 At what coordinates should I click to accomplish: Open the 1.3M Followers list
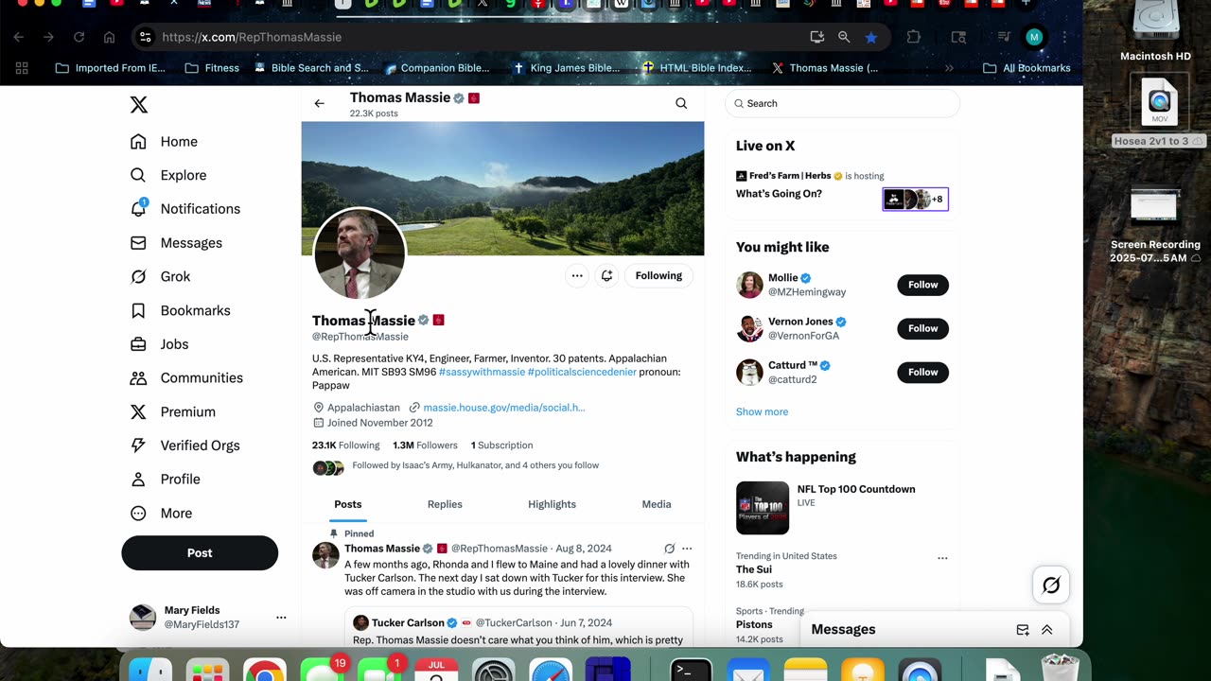(x=425, y=445)
